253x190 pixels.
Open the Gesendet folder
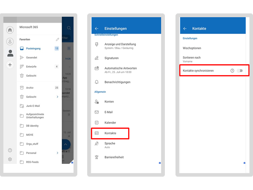(x=39, y=58)
